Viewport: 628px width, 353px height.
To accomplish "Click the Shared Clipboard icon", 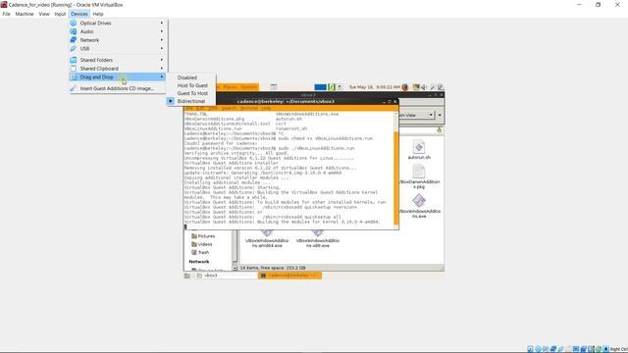I will click(74, 69).
